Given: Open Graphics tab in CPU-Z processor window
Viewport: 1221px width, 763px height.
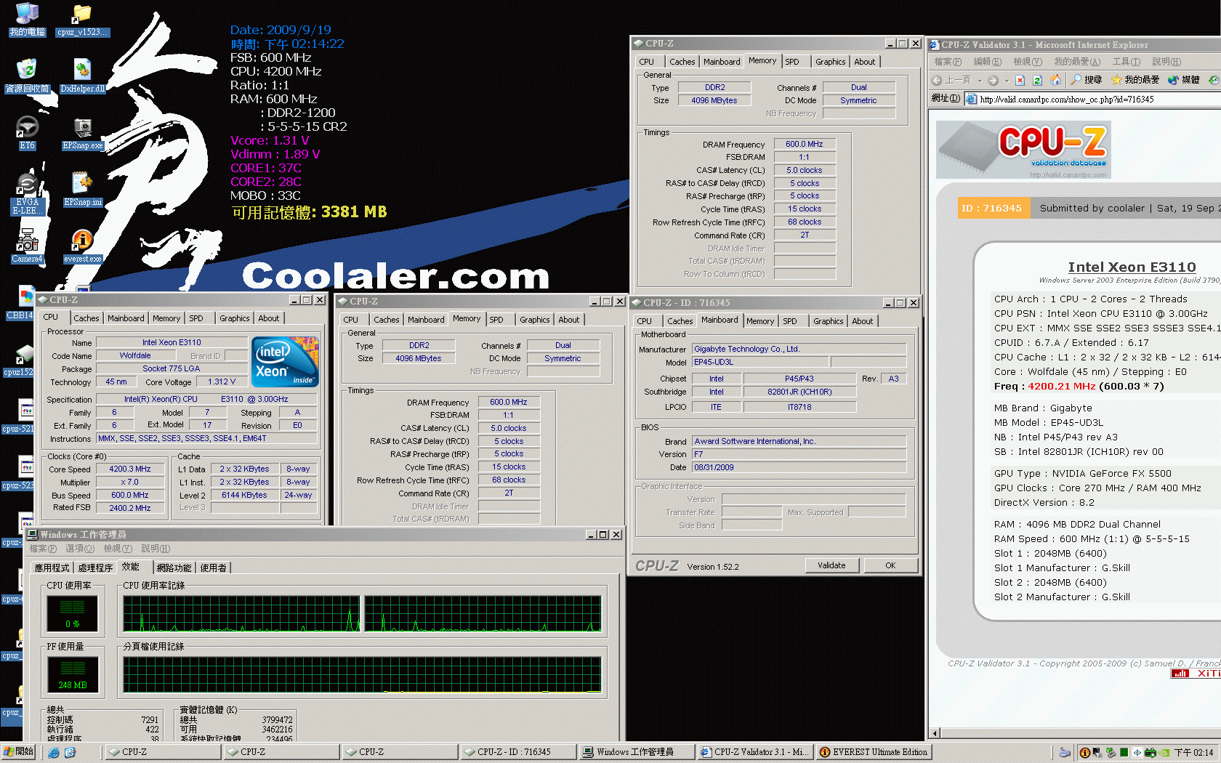Looking at the screenshot, I should tap(235, 318).
